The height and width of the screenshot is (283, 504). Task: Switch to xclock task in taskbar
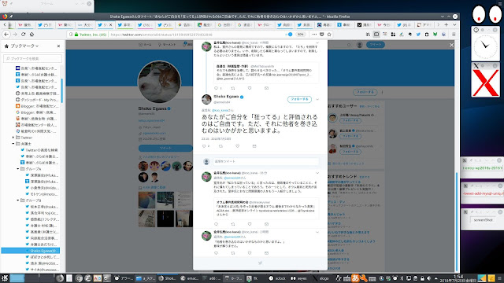[x=277, y=278]
